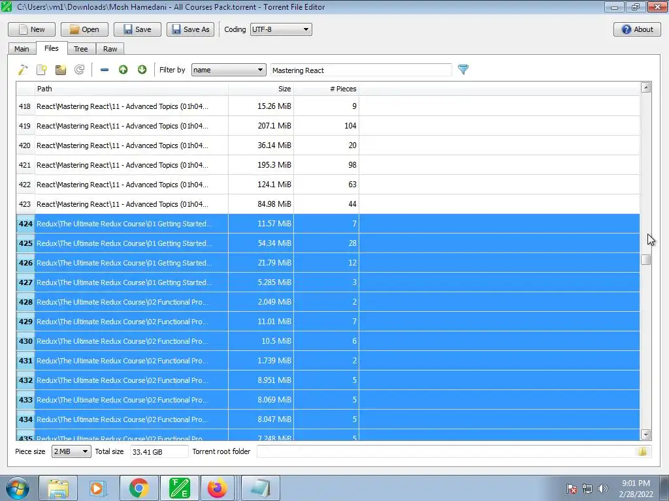The height and width of the screenshot is (501, 669).
Task: Click the remove item minus icon
Action: (104, 69)
